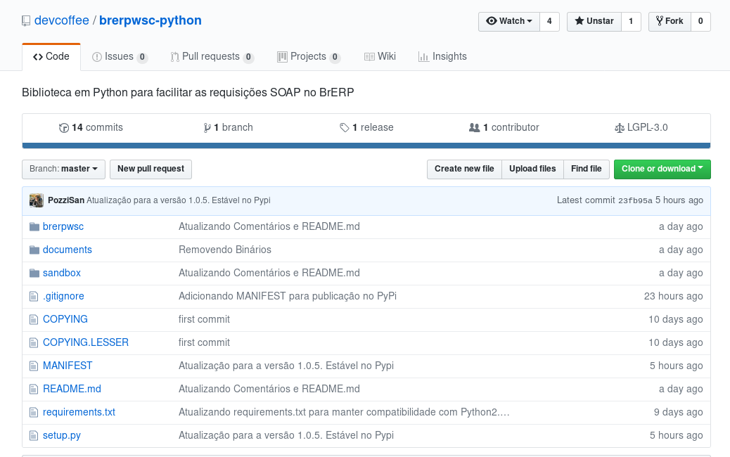
Task: Switch to the Issues tab
Action: (x=120, y=56)
